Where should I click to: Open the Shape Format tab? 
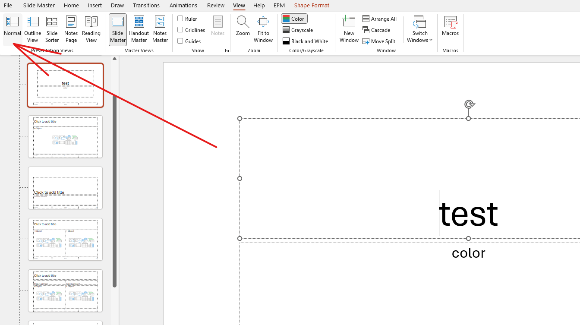(x=312, y=5)
